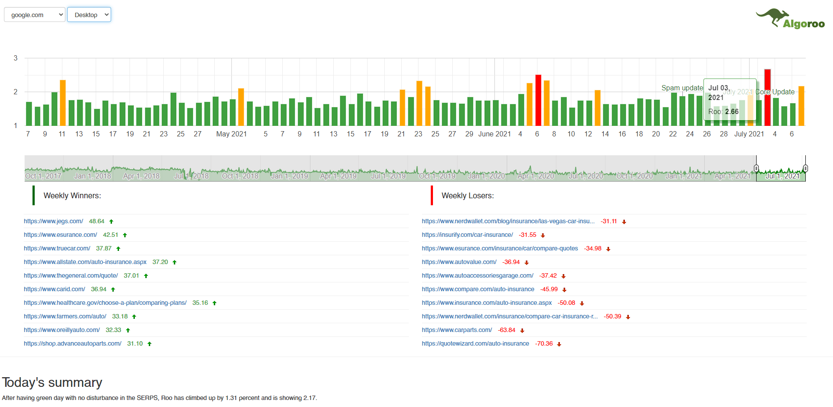Image resolution: width=833 pixels, height=407 pixels.
Task: Open the nerdwallet compare-car-insurance link
Action: coord(510,316)
